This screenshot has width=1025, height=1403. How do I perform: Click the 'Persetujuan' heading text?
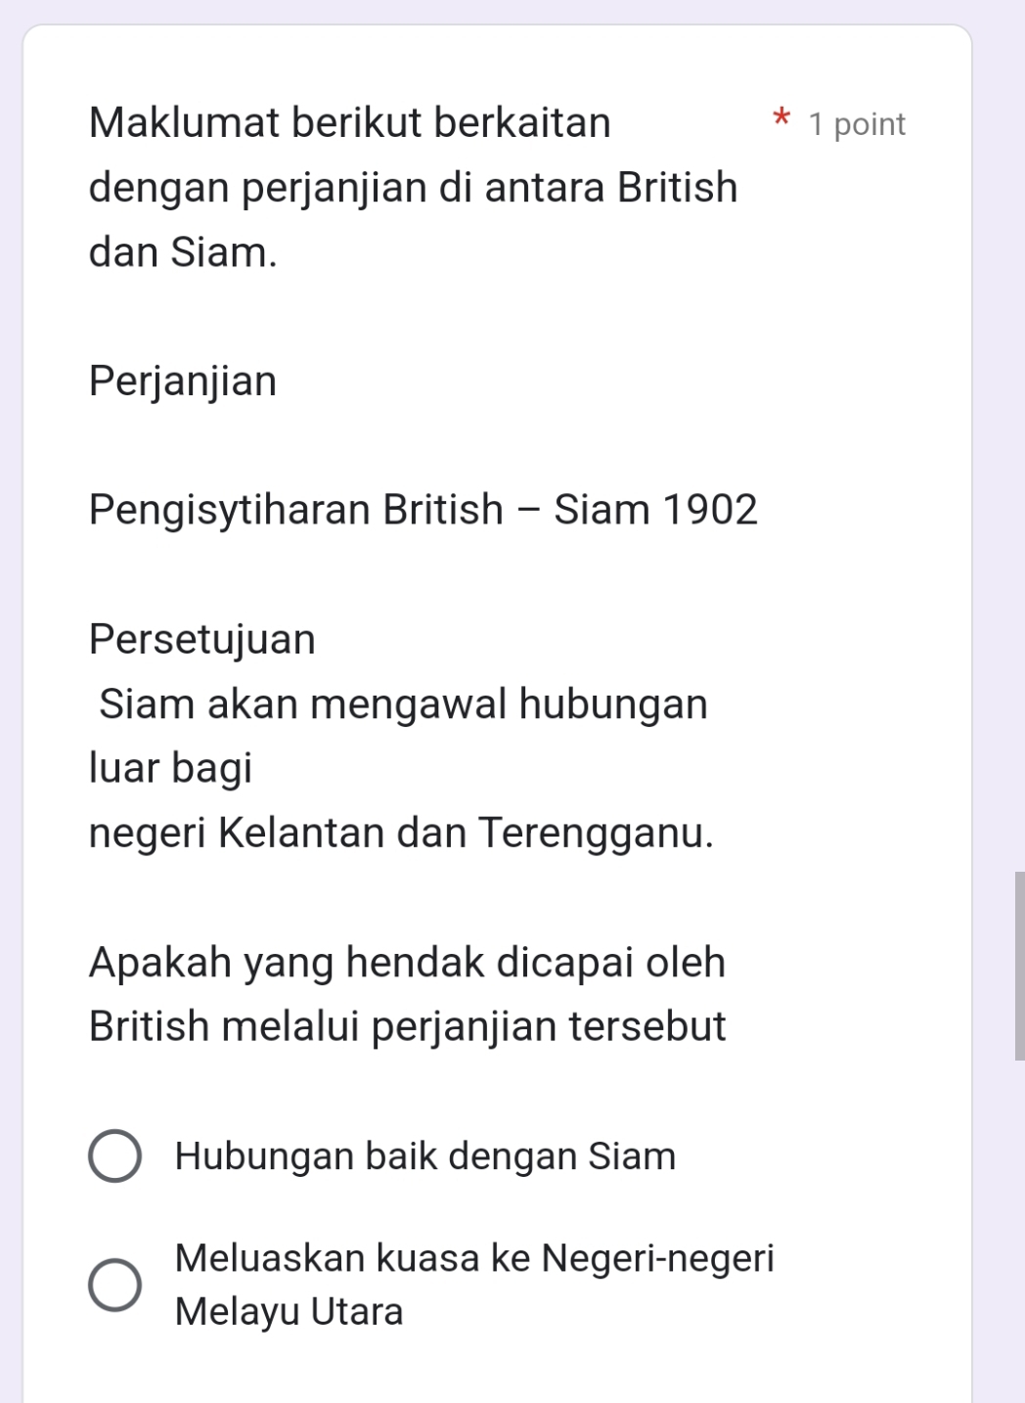[x=202, y=639]
